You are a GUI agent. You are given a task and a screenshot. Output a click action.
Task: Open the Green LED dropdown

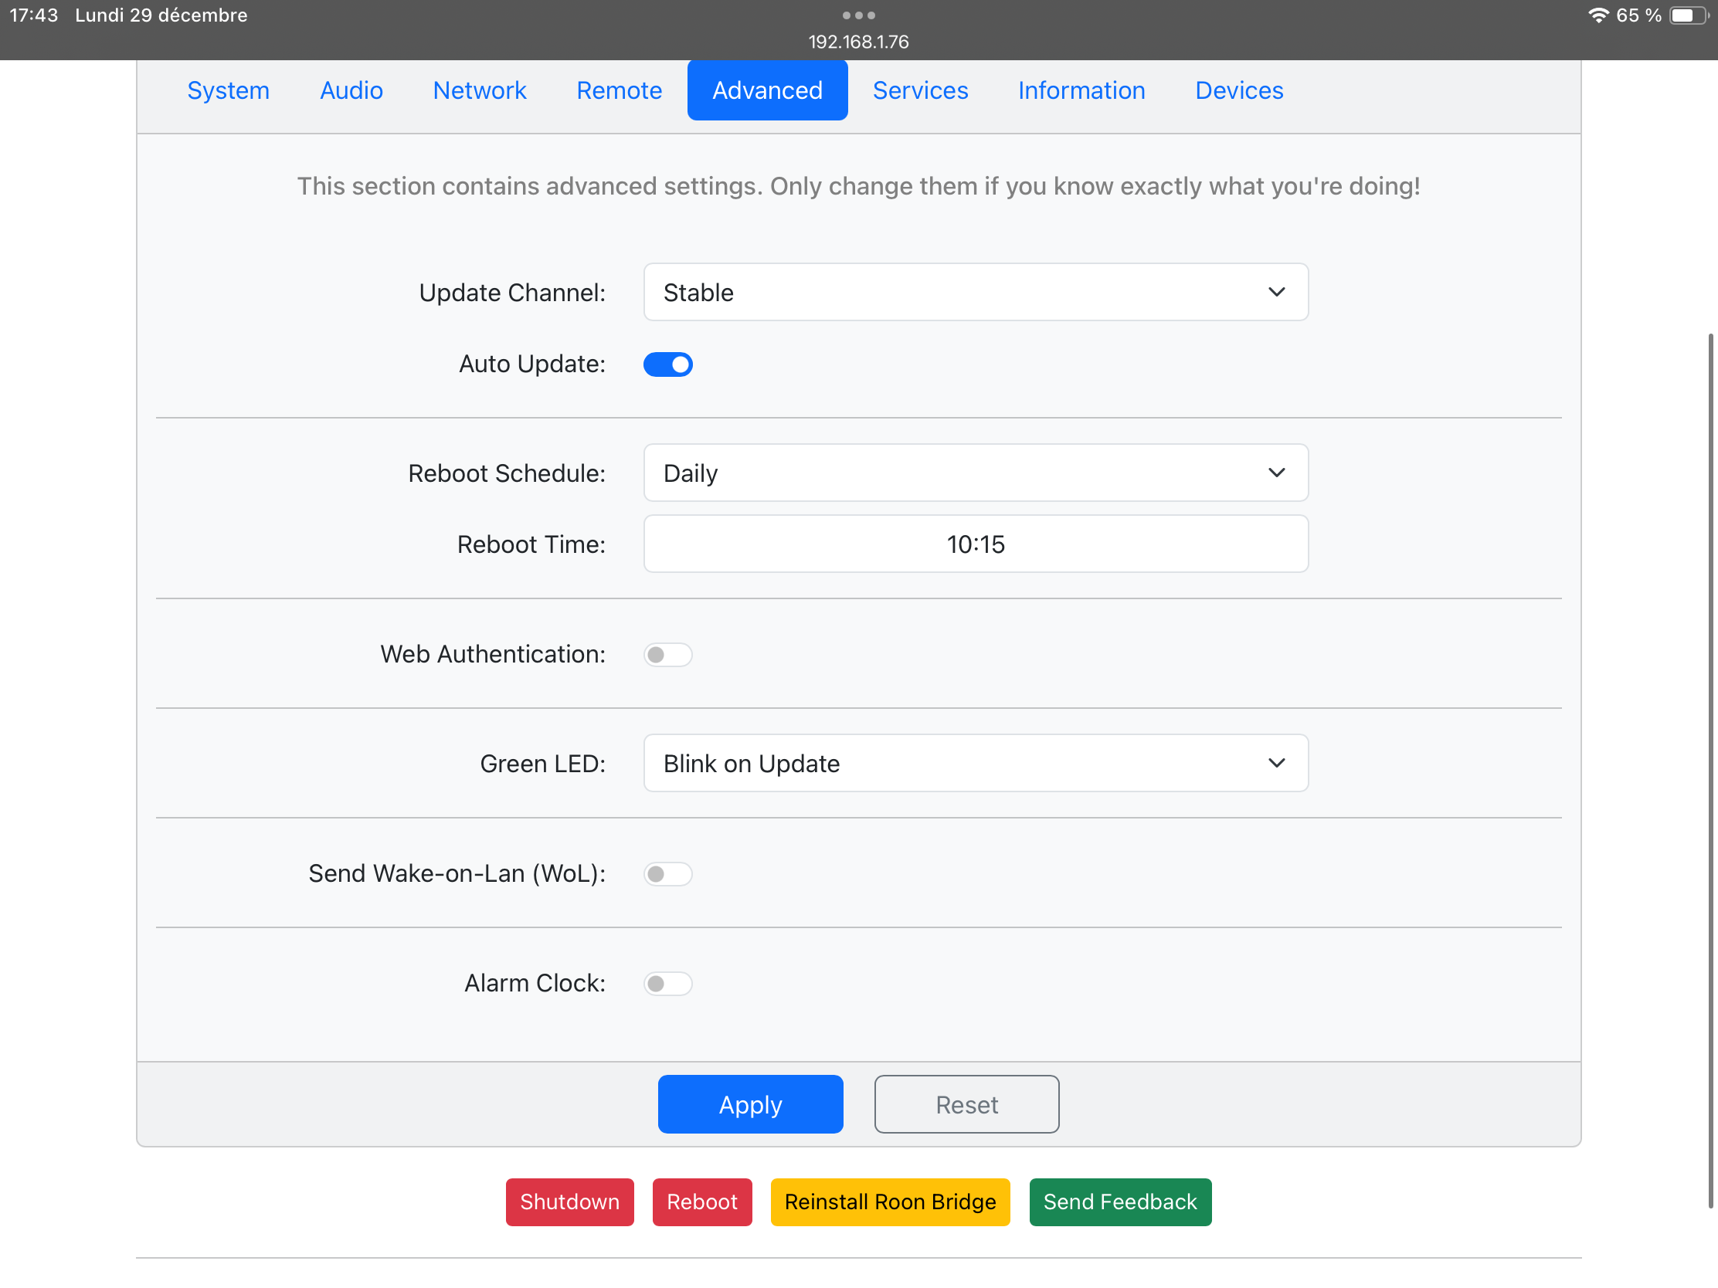975,763
